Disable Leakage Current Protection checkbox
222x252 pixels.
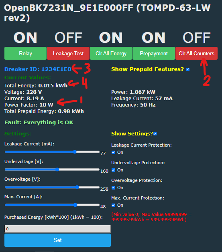[113, 152]
